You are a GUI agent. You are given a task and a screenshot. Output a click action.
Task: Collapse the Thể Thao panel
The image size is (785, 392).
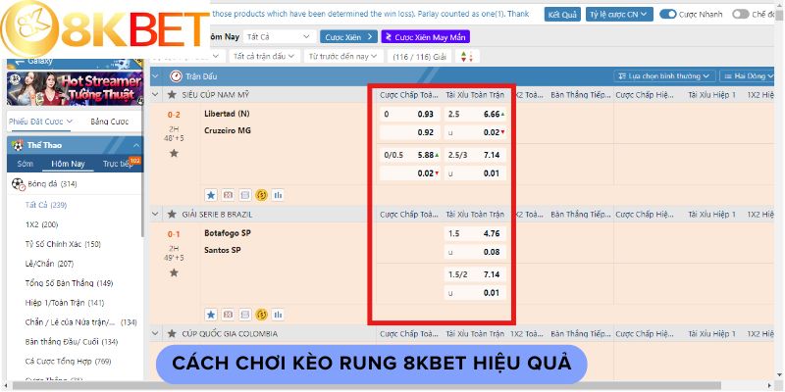pyautogui.click(x=136, y=145)
